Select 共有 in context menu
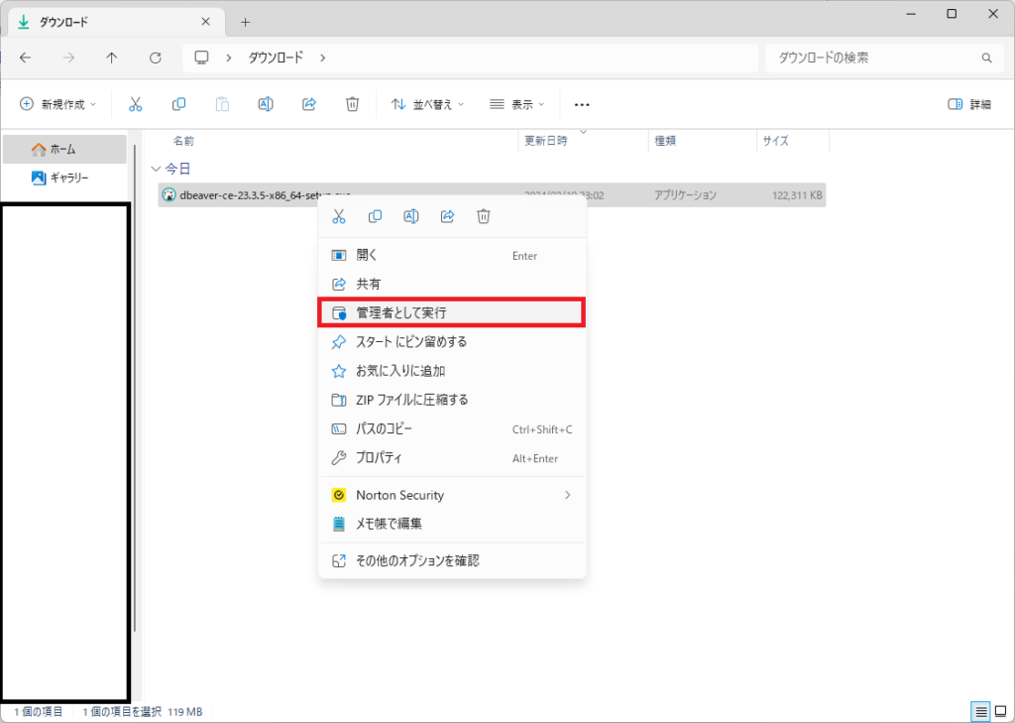 pos(452,284)
